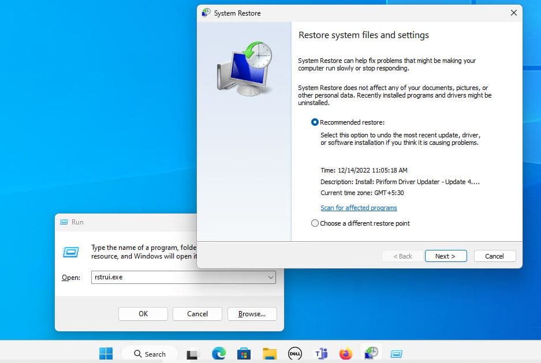Open File Explorer from the taskbar
Viewport: 541px width, 363px height.
(269, 353)
